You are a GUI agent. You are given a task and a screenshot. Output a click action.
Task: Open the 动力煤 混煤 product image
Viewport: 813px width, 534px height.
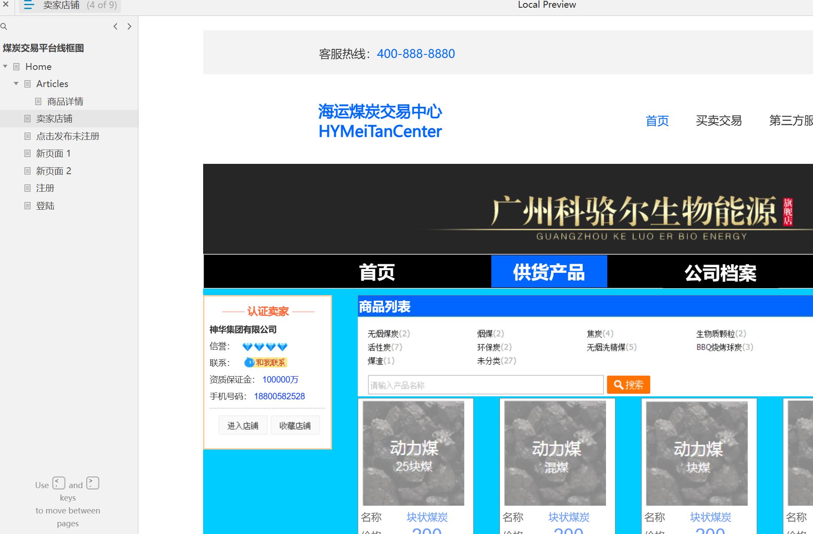[555, 453]
